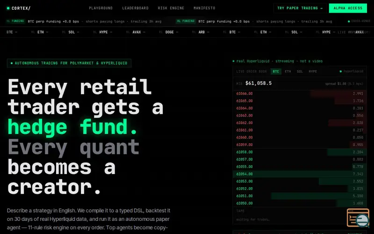Viewport: 374px width, 234px height.
Task: Switch order book to ETH tab
Action: click(288, 72)
